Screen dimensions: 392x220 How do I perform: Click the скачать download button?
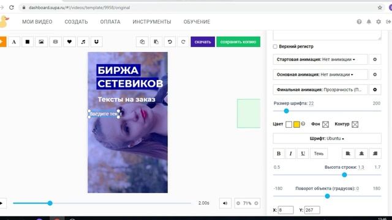[x=203, y=42]
